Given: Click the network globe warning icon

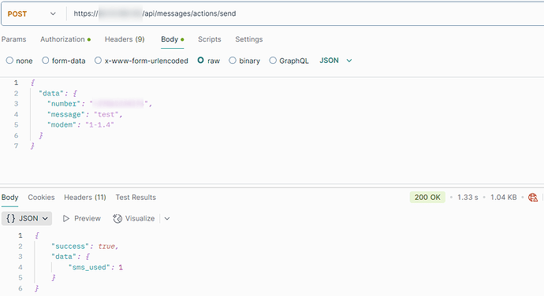Looking at the screenshot, I should click(x=533, y=198).
